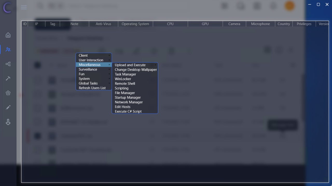
Task: Open the User Interaction submenu
Action: [94, 60]
